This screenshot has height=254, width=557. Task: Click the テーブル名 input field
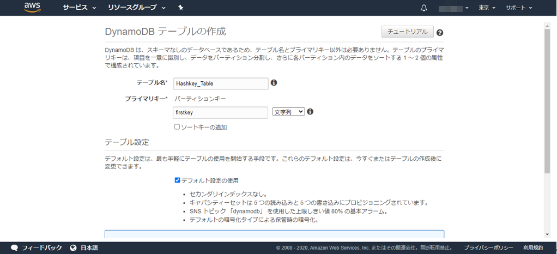tap(220, 83)
